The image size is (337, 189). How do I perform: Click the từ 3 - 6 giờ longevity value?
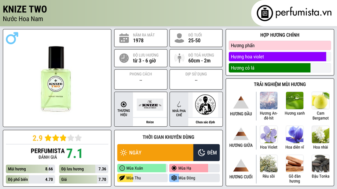[144, 61]
